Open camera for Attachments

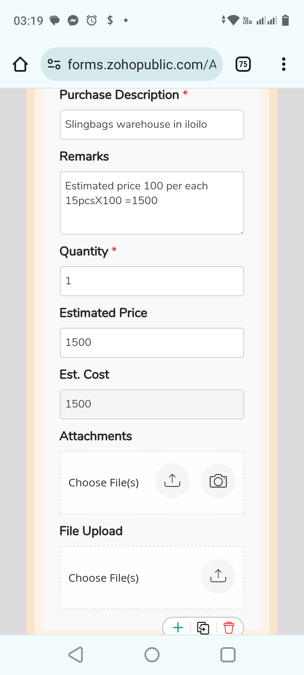[218, 481]
